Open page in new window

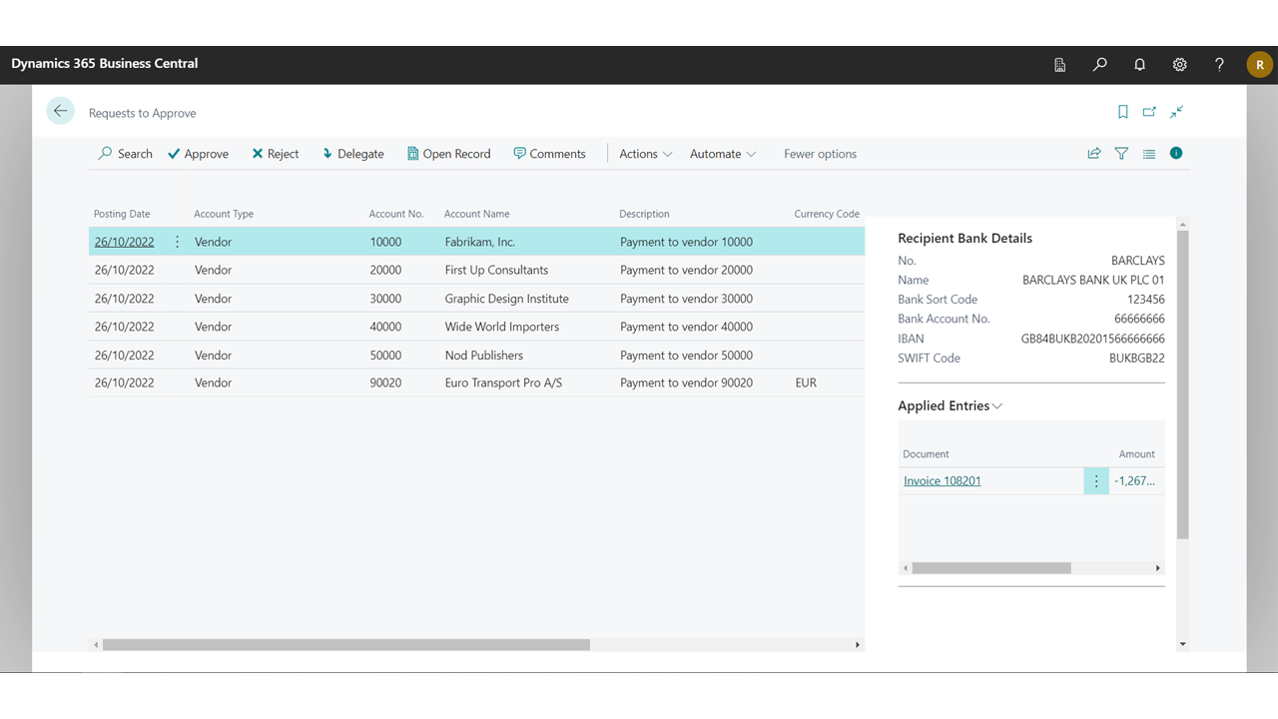pos(1149,112)
